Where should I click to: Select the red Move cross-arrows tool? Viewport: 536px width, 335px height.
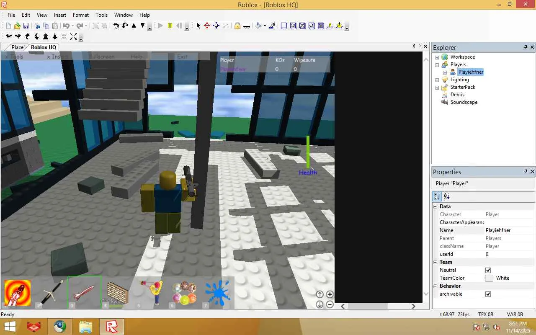[x=207, y=26]
